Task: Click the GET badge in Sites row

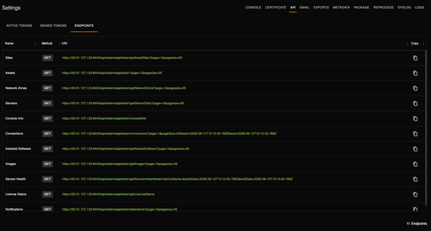Action: [47, 57]
